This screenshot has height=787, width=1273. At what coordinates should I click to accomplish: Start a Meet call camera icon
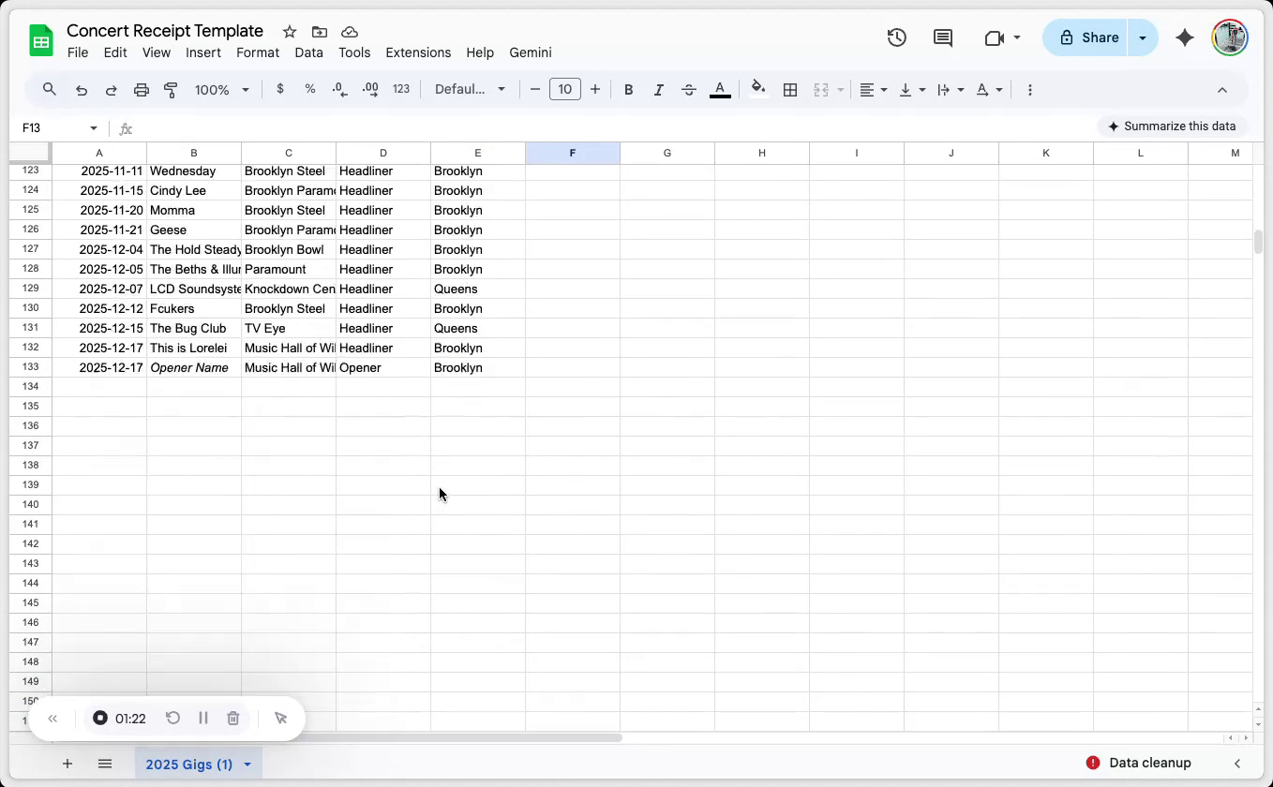995,37
